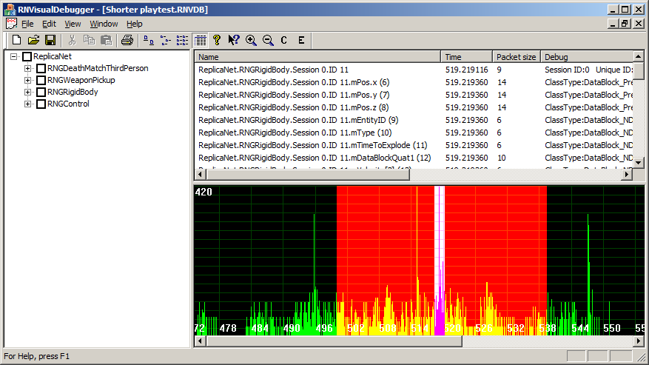Select the 'mTimeToExplode (11)' row
The width and height of the screenshot is (649, 365).
[x=414, y=145]
